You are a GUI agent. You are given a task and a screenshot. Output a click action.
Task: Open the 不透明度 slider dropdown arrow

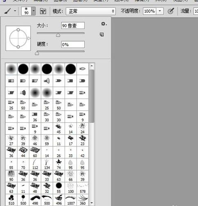pos(160,11)
